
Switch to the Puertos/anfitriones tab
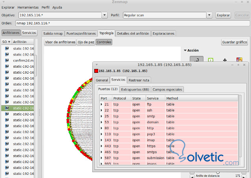[81, 33]
